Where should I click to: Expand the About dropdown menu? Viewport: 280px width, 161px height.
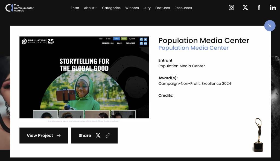coord(91,8)
